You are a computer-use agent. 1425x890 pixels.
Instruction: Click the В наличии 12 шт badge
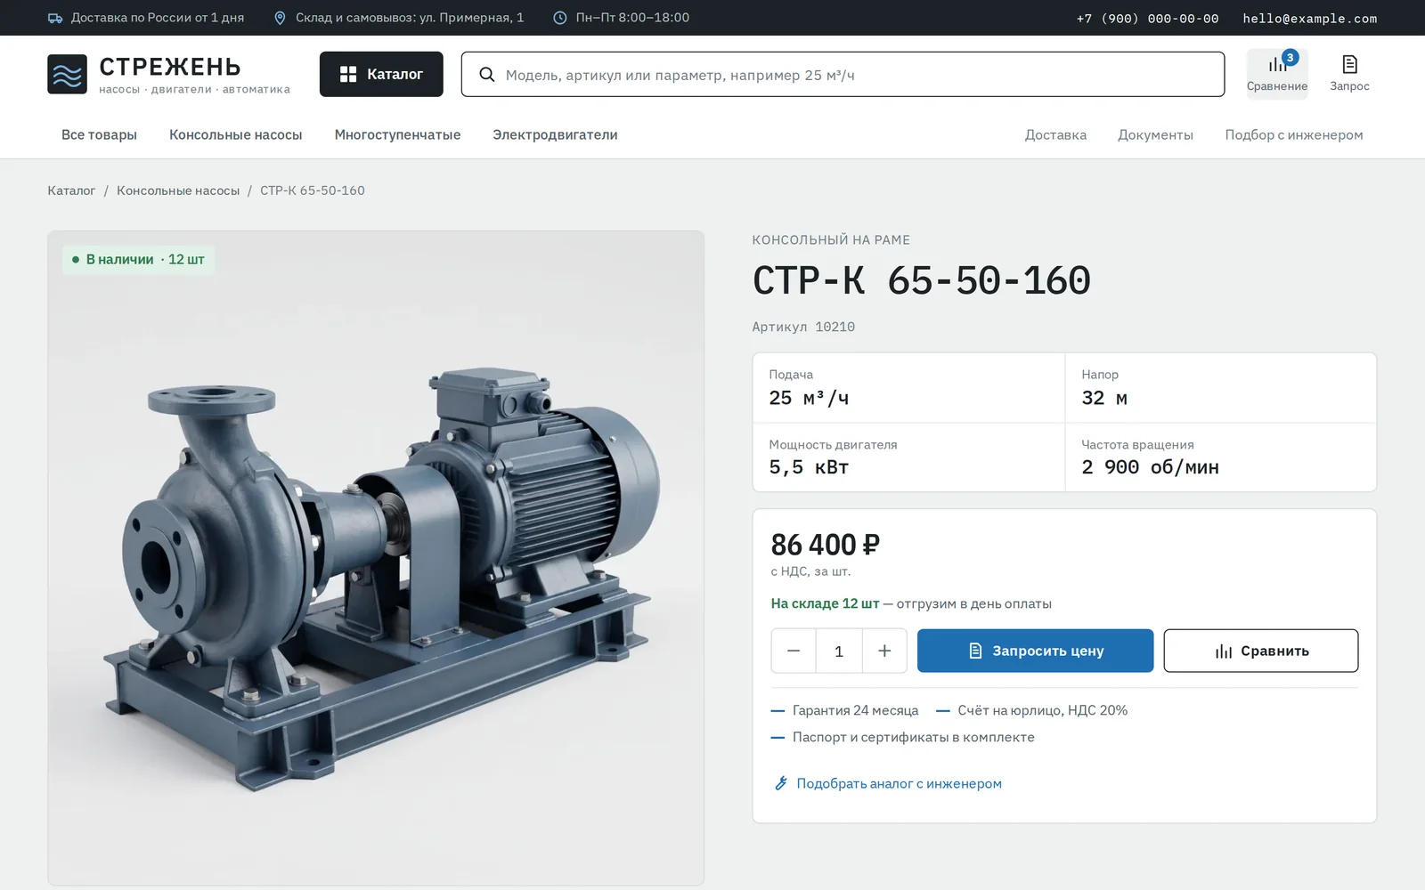138,259
